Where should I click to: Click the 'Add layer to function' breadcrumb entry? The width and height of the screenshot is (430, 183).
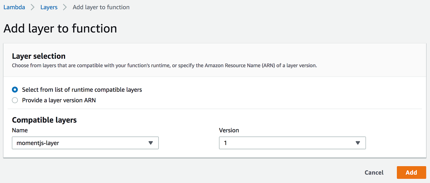(101, 7)
